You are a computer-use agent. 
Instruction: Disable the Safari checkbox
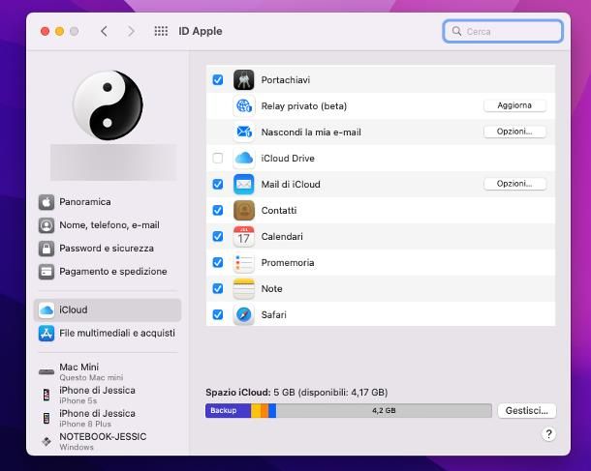[218, 314]
